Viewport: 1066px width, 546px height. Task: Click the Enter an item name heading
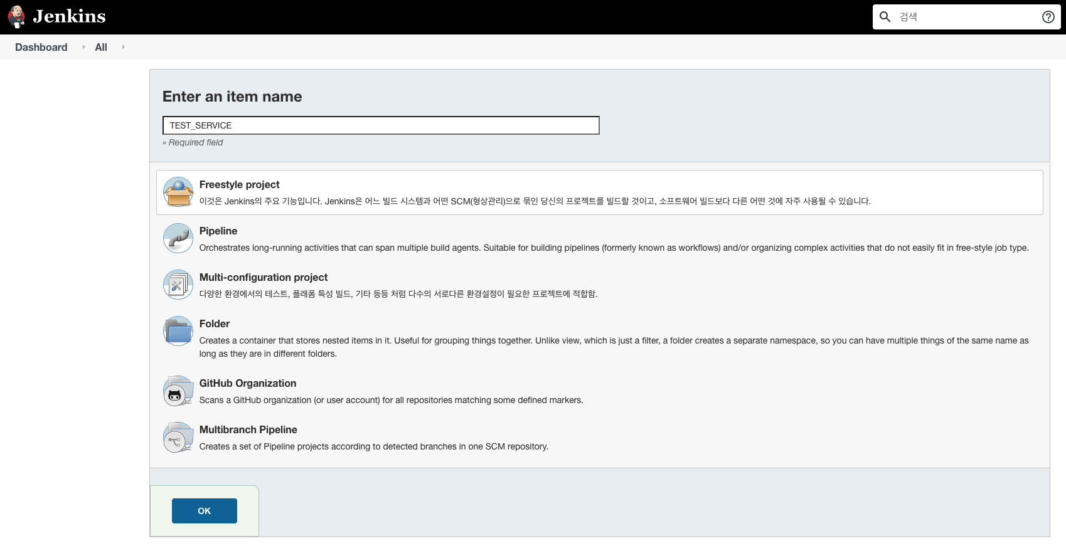click(232, 97)
